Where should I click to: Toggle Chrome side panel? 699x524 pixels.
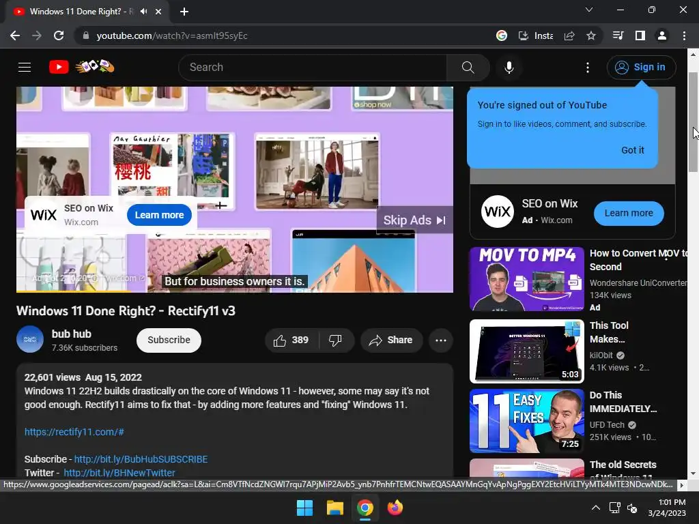[640, 35]
